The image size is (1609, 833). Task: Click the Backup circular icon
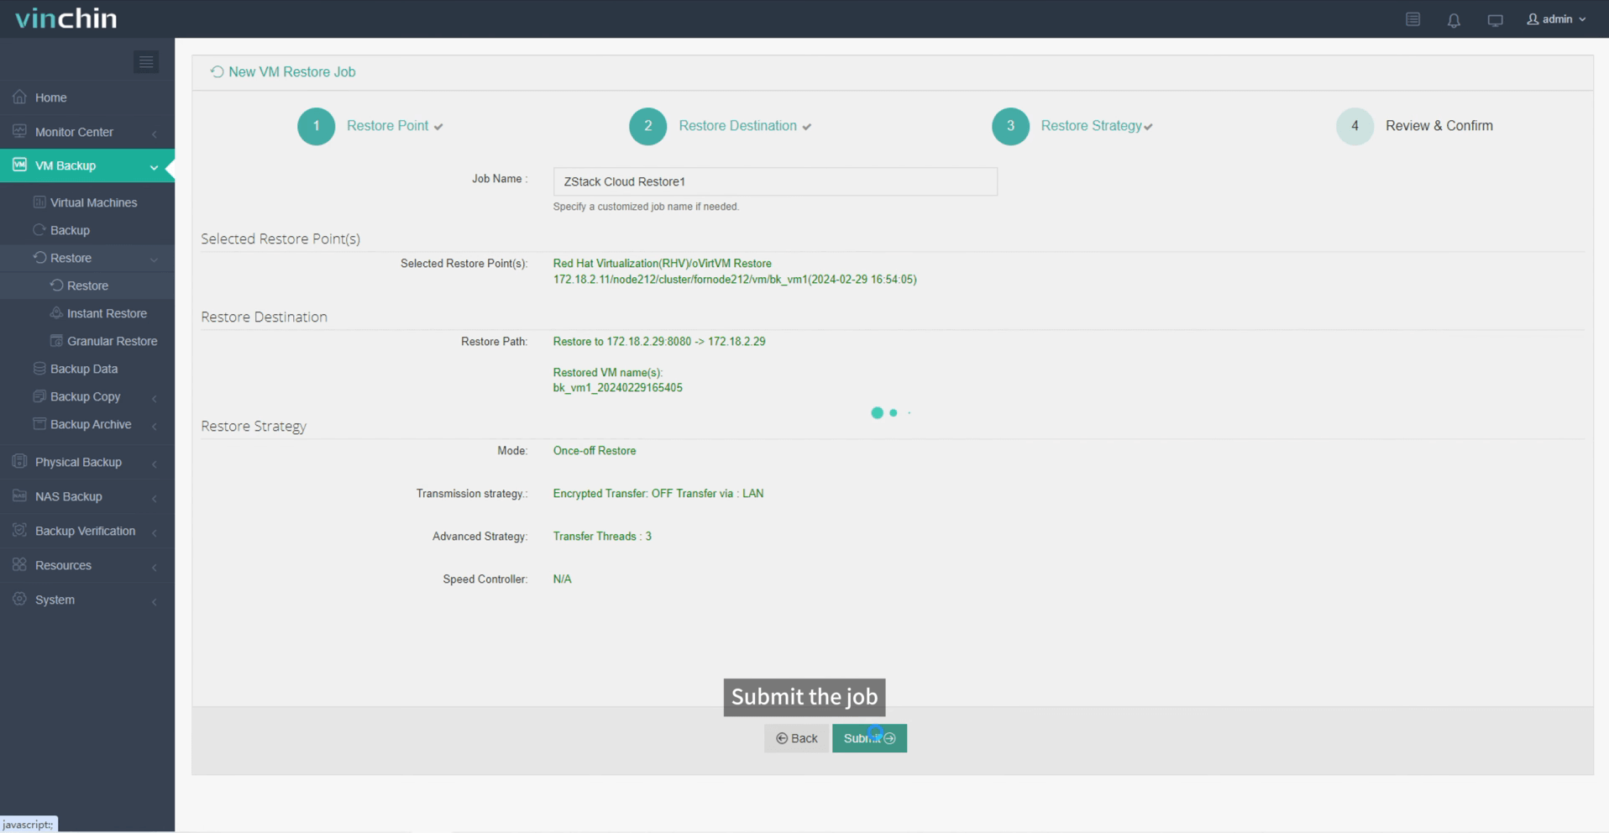click(39, 229)
